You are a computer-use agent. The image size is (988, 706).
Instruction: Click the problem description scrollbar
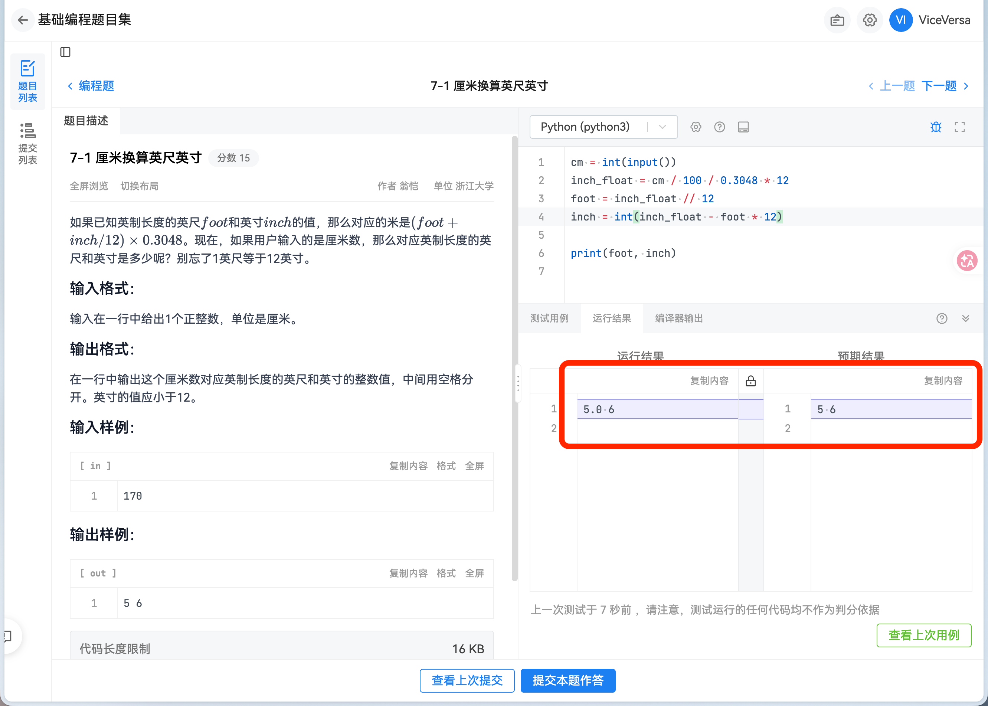tap(515, 358)
